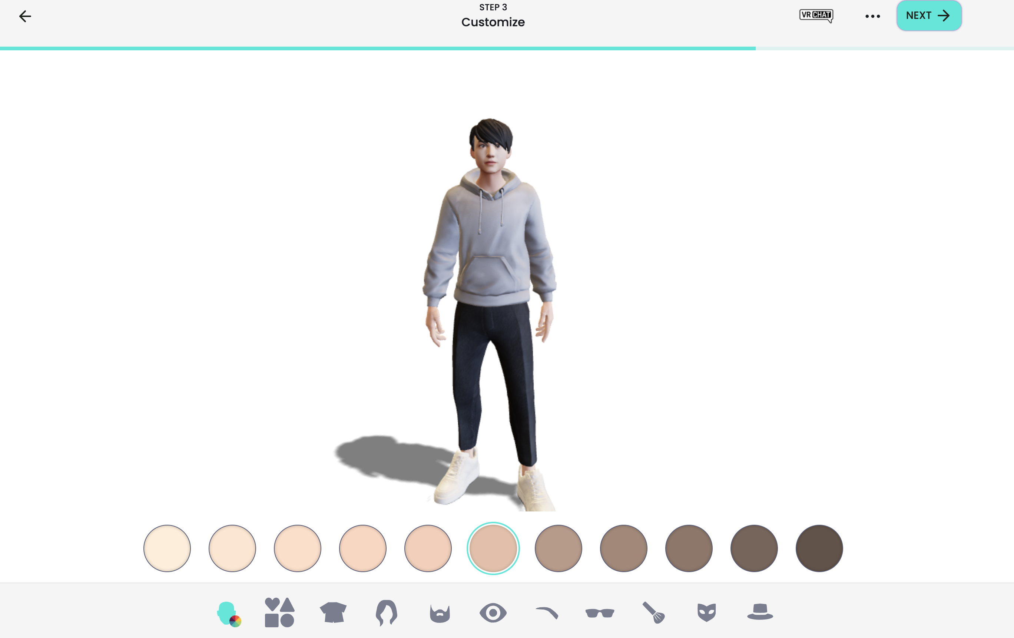The height and width of the screenshot is (638, 1014).
Task: Open the eyebrows category icon
Action: coord(546,613)
